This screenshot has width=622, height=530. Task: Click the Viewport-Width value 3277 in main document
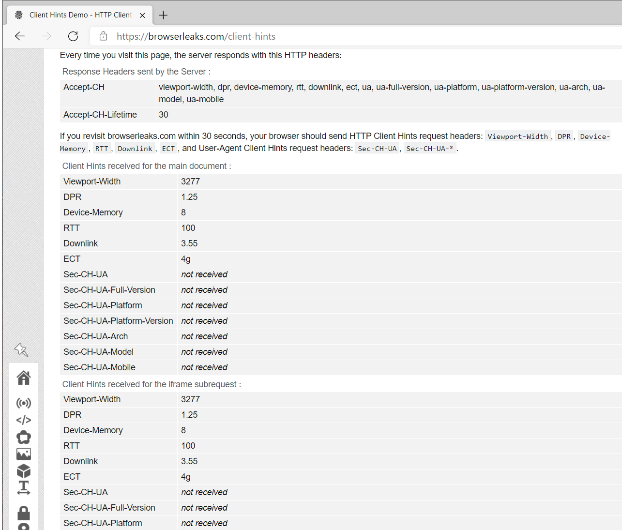(x=190, y=182)
